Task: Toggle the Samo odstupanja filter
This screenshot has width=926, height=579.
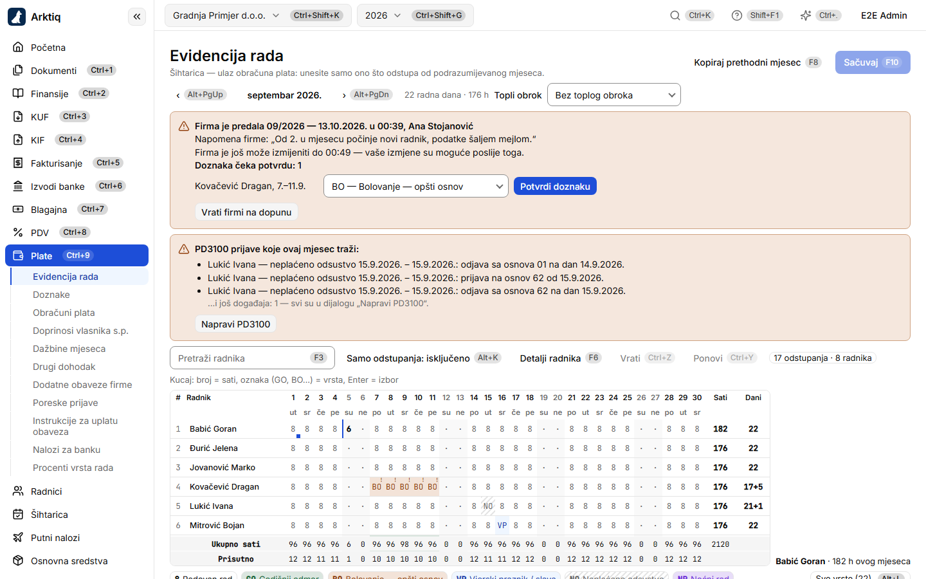Action: coord(424,358)
